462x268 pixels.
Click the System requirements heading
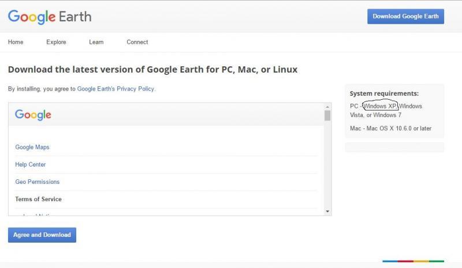coord(384,93)
